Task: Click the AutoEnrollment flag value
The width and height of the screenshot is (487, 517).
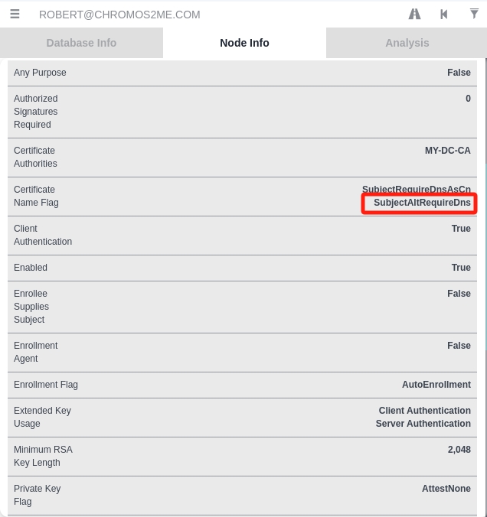Action: [x=436, y=385]
